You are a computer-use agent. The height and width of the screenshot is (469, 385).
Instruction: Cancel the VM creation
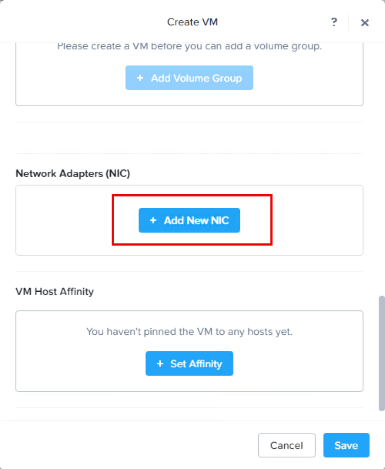click(287, 445)
